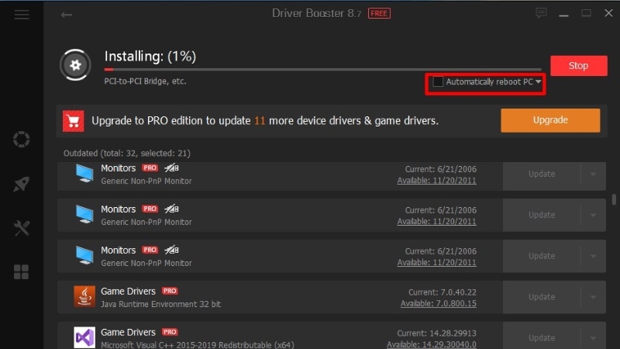The image size is (620, 349).
Task: Click Current: 14.28.29913 version text
Action: coord(436,333)
